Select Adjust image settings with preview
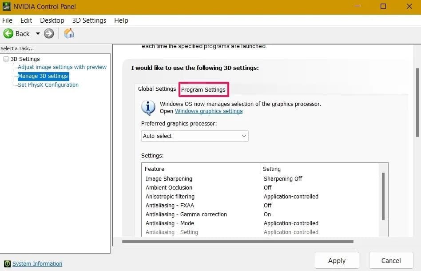 point(62,67)
